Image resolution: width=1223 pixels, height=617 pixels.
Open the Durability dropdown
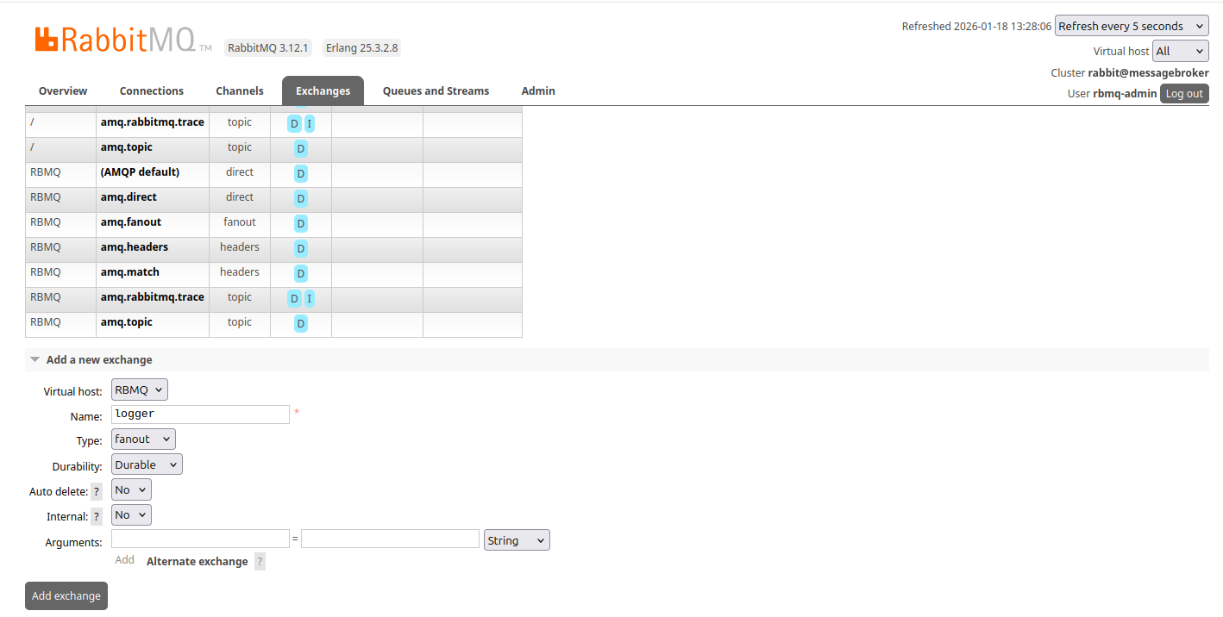point(147,464)
